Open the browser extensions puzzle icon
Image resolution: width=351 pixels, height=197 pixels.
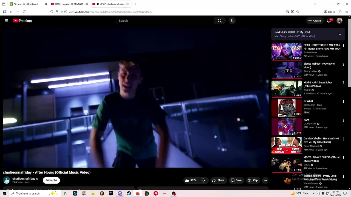[x=340, y=12]
